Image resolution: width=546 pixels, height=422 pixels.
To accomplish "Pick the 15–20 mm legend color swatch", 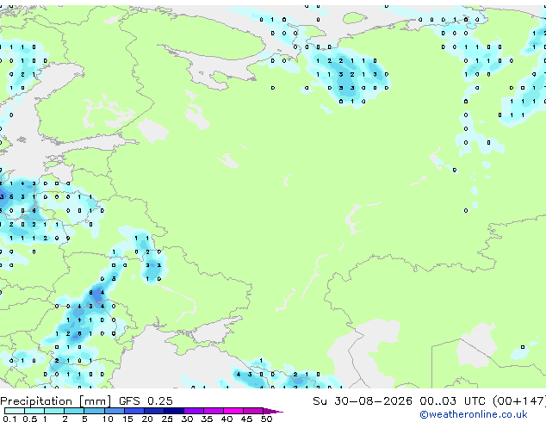I will tap(134, 411).
